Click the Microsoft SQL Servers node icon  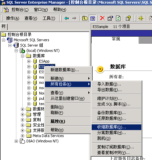click(10, 40)
